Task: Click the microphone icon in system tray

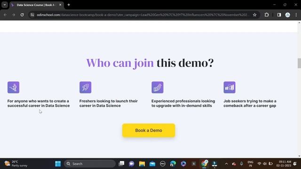Action: 241,164
